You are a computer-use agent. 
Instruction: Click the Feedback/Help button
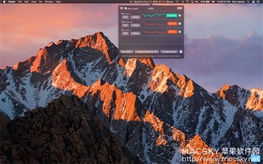pos(169,52)
